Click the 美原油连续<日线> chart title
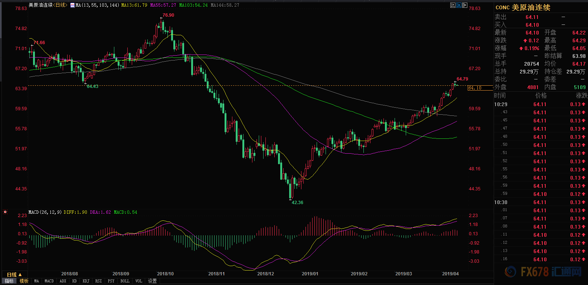Image resolution: width=588 pixels, height=285 pixels. pyautogui.click(x=48, y=5)
